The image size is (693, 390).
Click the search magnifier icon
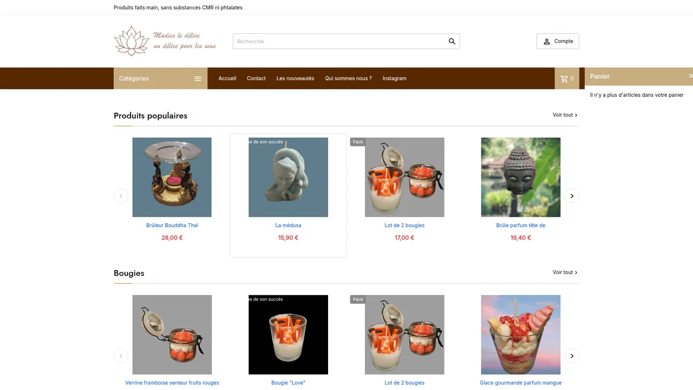click(452, 41)
